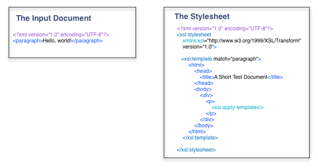Click the <xsl:template opening tag
Image resolution: width=318 pixels, height=168 pixels.
[197, 59]
